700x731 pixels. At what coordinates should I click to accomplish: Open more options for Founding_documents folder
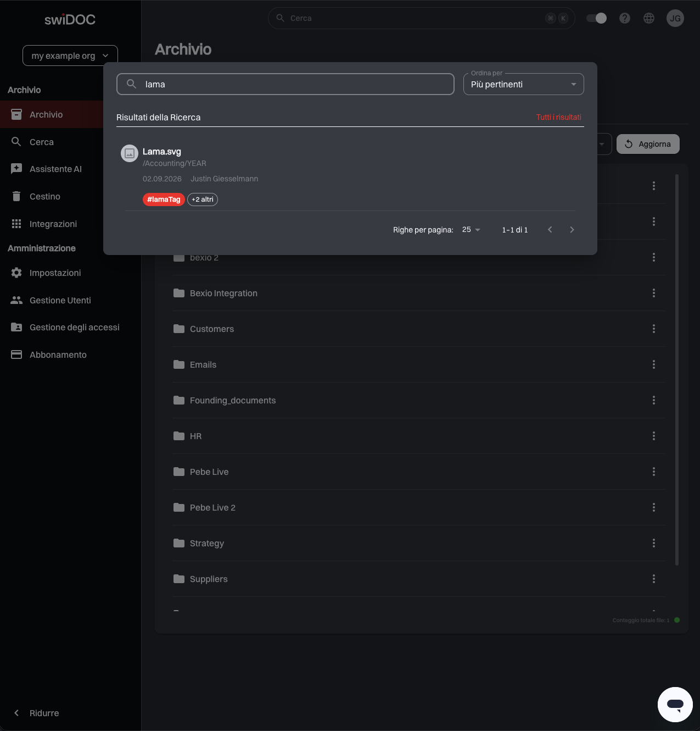point(654,400)
